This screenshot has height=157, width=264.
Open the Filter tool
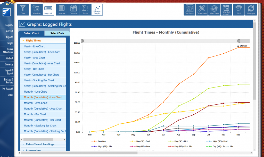pos(23,10)
